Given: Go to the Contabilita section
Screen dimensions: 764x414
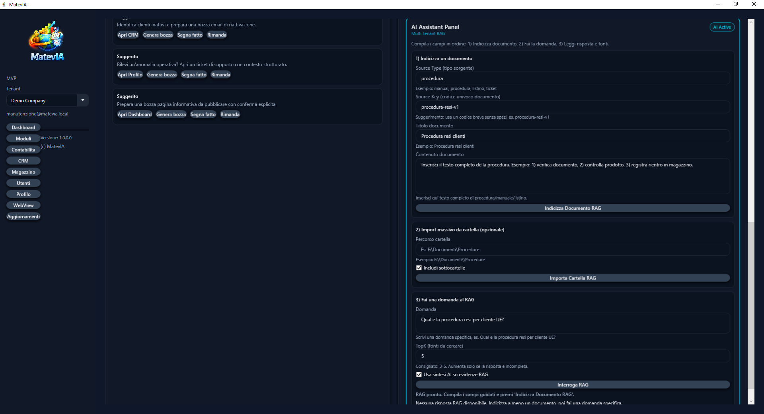Looking at the screenshot, I should pyautogui.click(x=23, y=150).
